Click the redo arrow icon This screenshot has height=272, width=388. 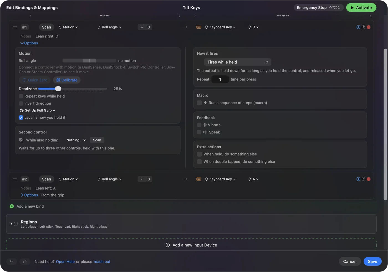pos(25,261)
